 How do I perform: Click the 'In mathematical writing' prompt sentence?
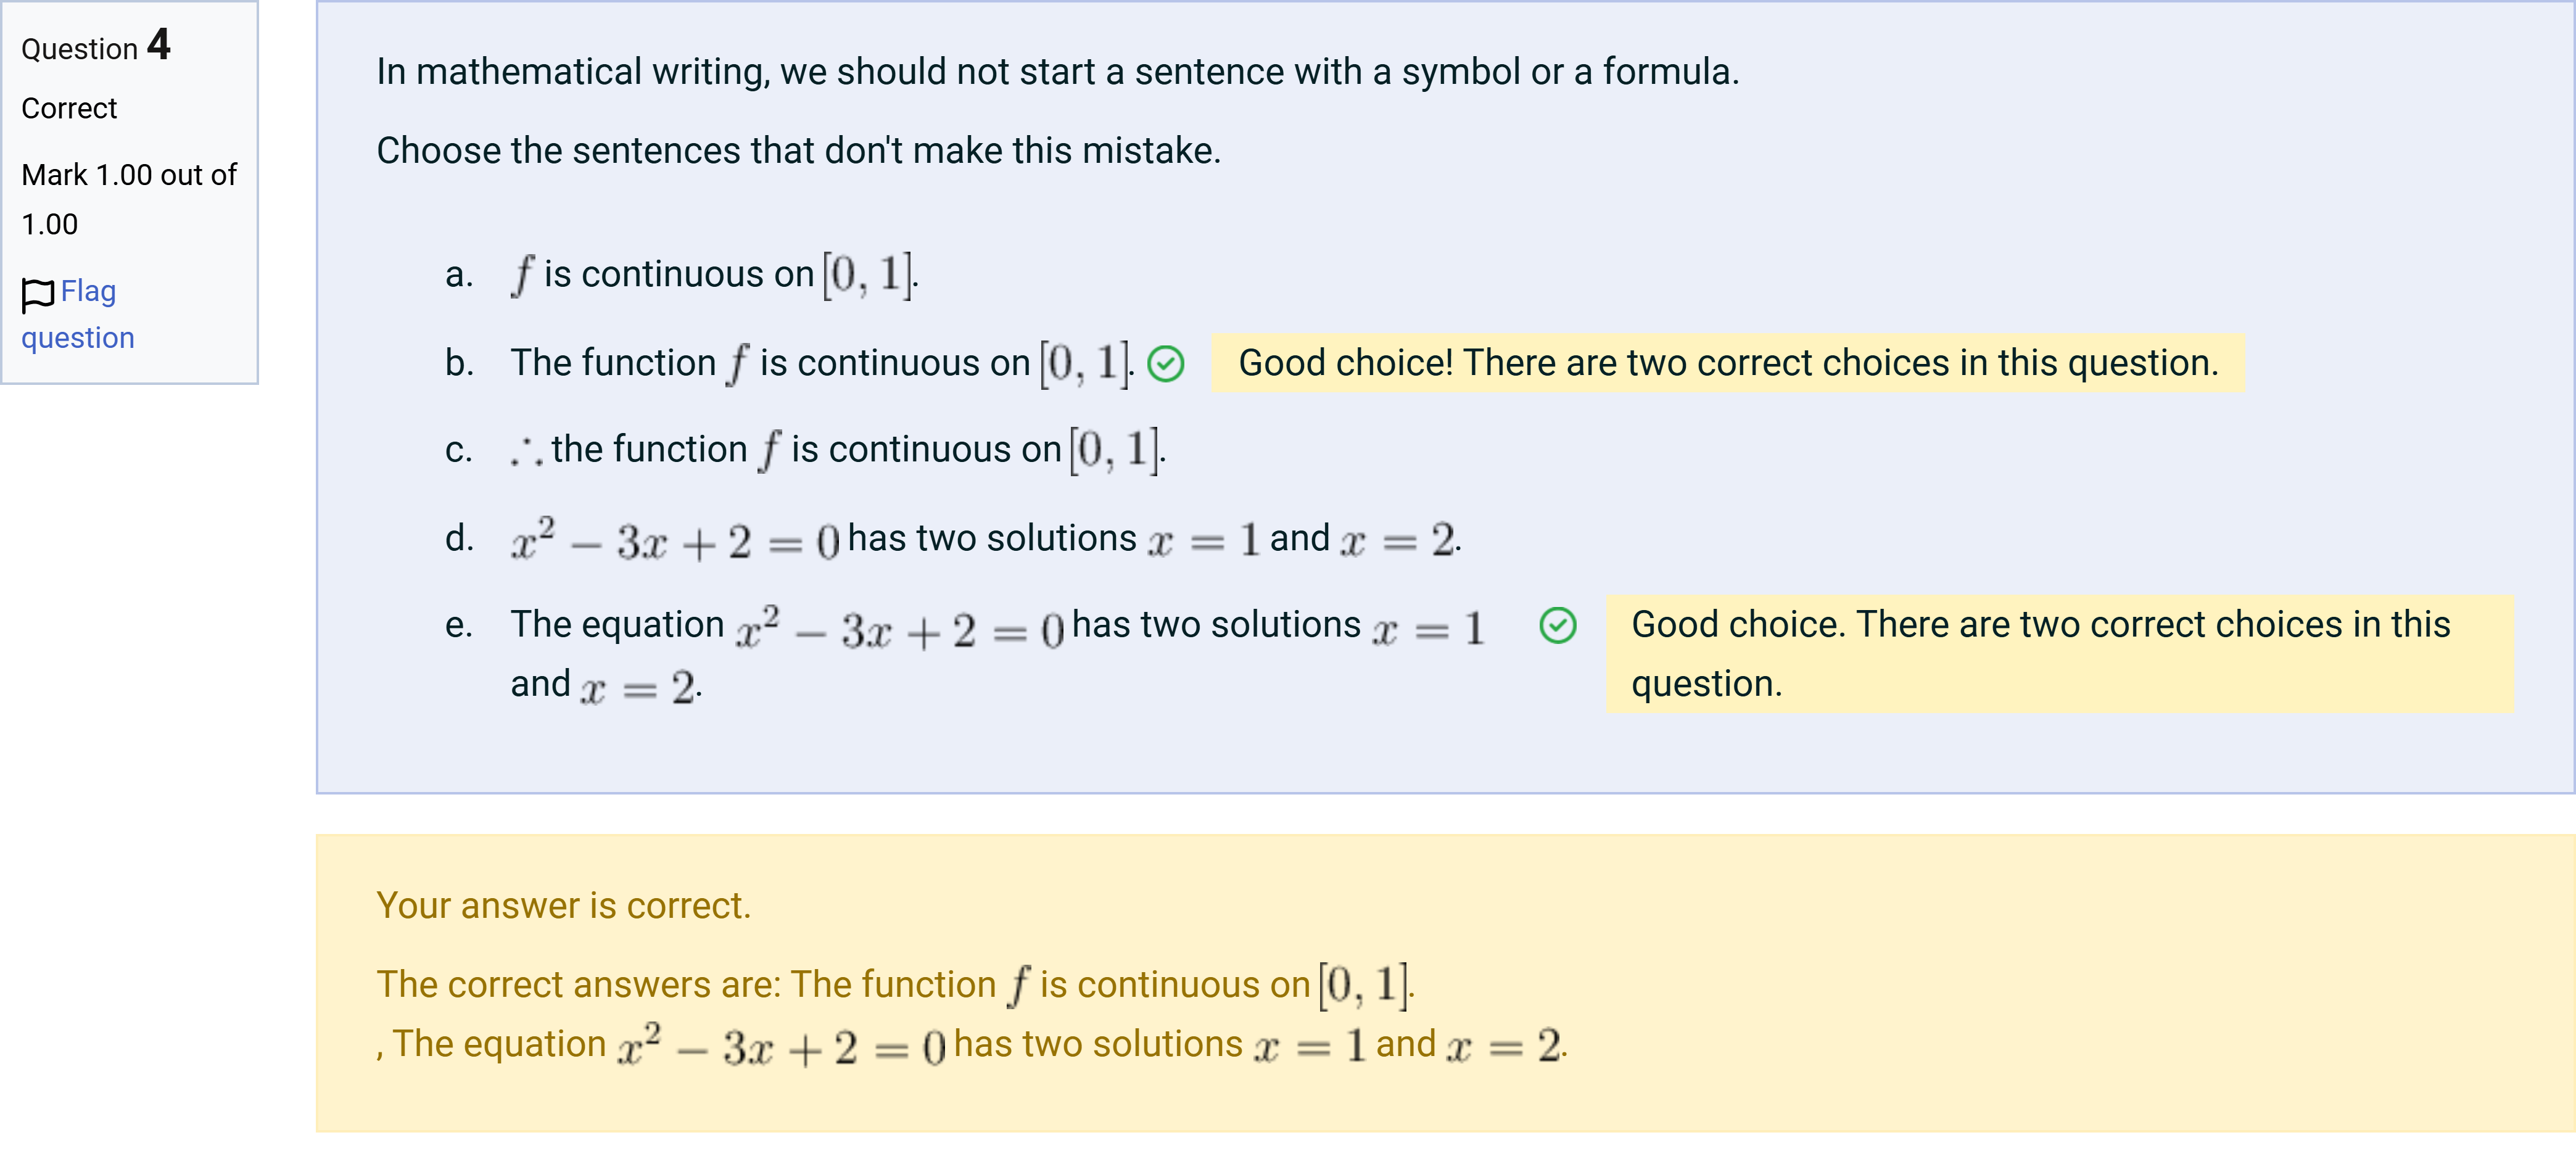tap(1058, 72)
